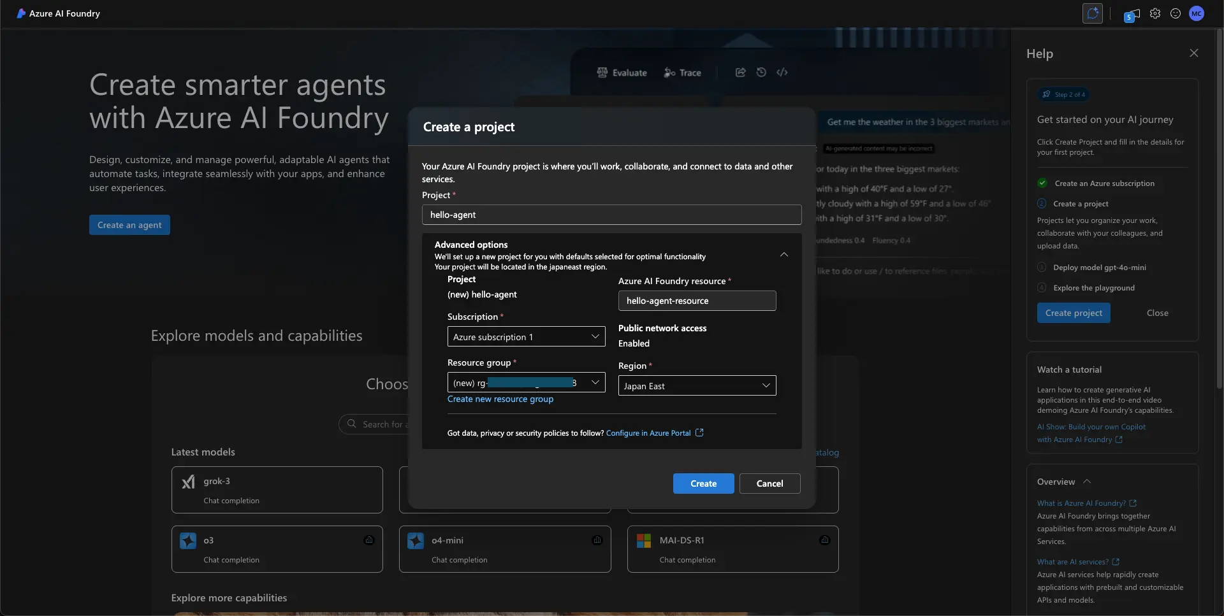Open AI Show: Build your own Copilot link
Image resolution: width=1224 pixels, height=616 pixels.
click(x=1091, y=433)
